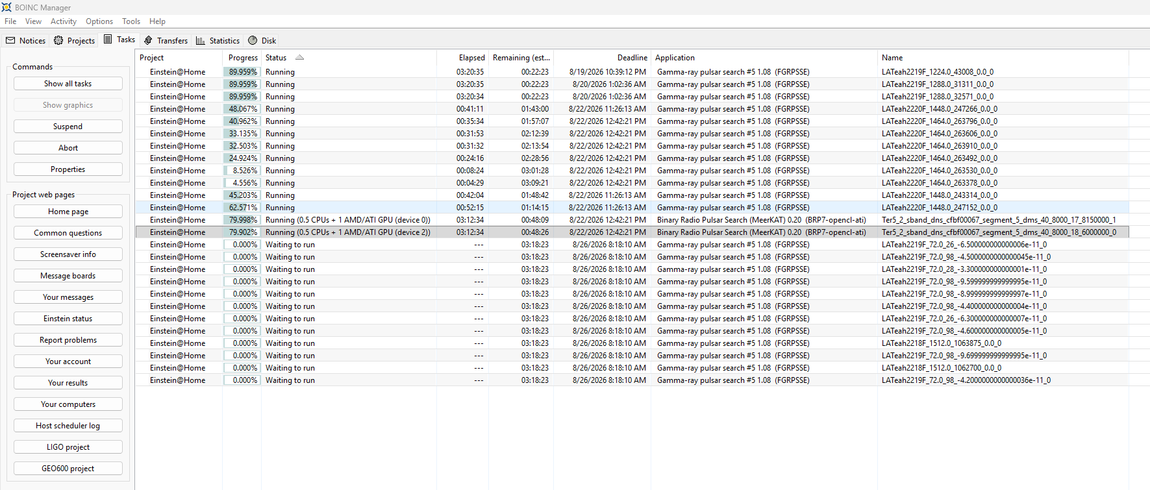Select task LATeah2219F_1224.0_43008_0.0_0
This screenshot has width=1150, height=490.
938,72
